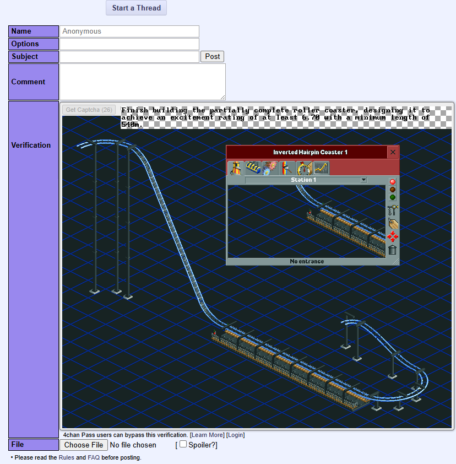Open the vehicle details tab with train icon
Screen dimensions: 456x464
[x=253, y=168]
